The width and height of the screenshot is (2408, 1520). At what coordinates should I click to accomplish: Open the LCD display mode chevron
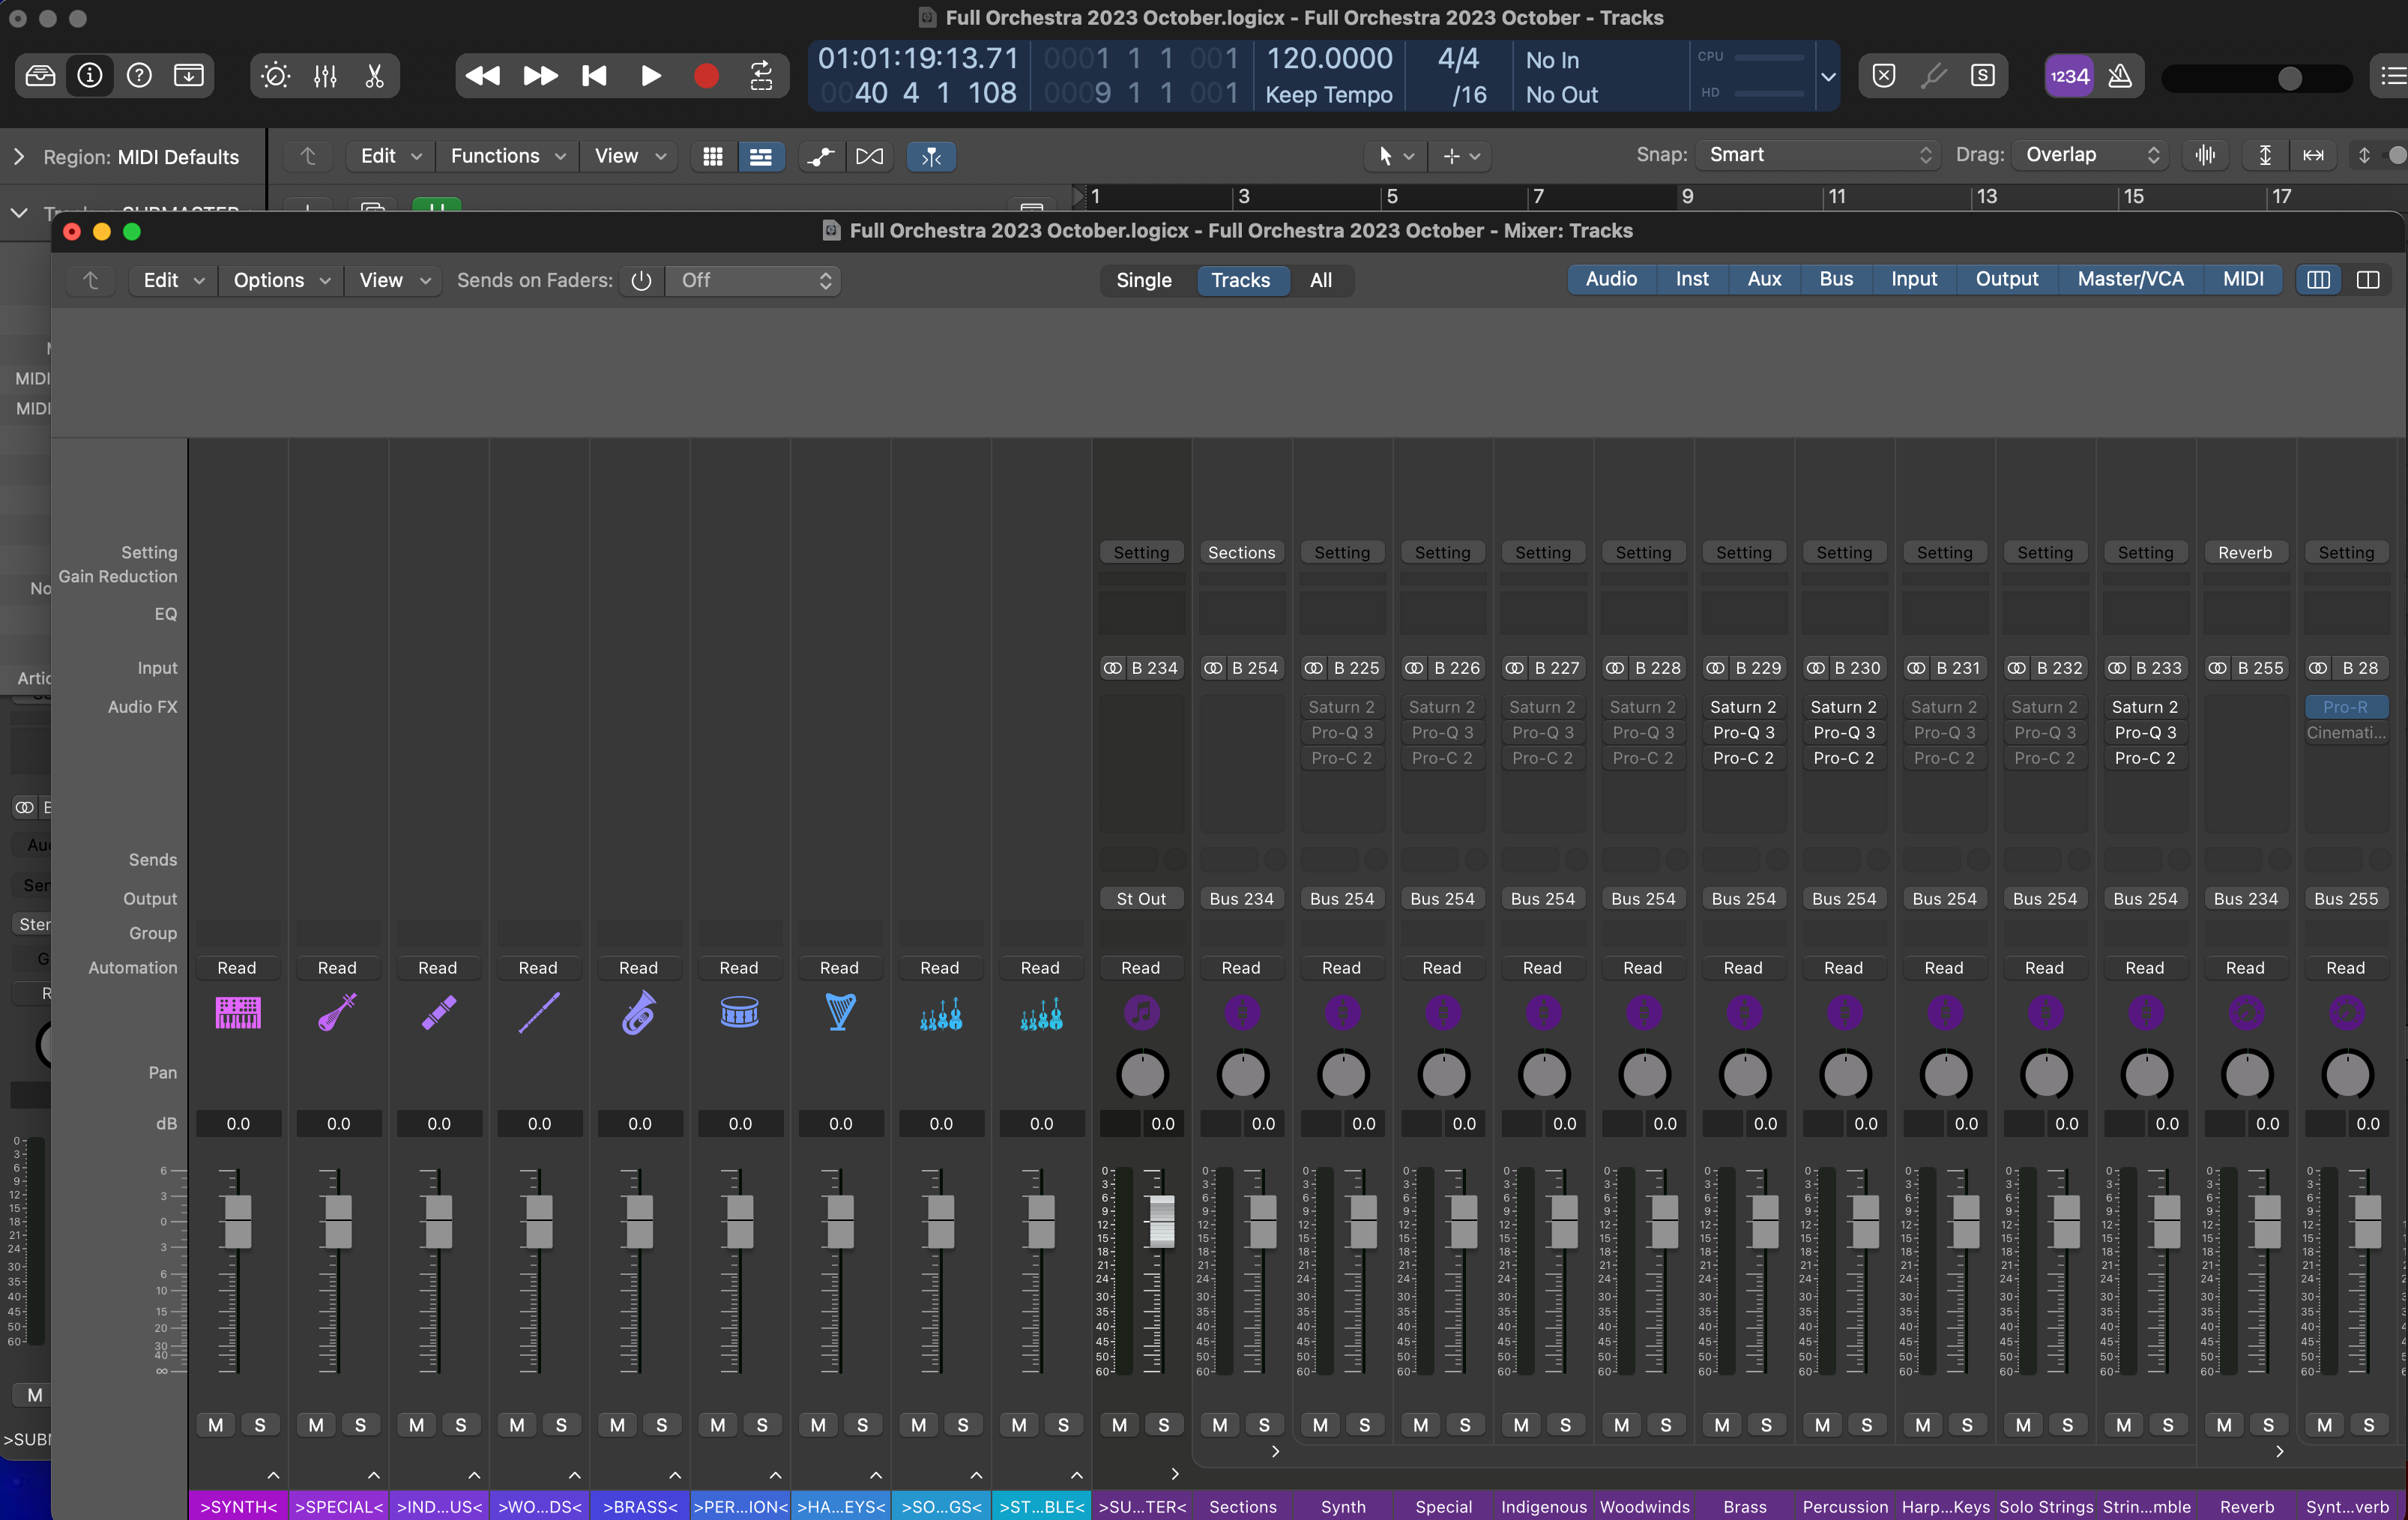(1828, 77)
